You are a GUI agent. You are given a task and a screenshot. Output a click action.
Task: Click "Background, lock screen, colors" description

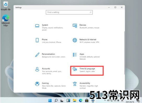pyautogui.click(x=54, y=57)
